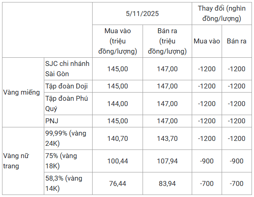Click the SJC chi nhánh Sài Gòn row label
Image resolution: width=254 pixels, height=197 pixels.
[x=67, y=69]
